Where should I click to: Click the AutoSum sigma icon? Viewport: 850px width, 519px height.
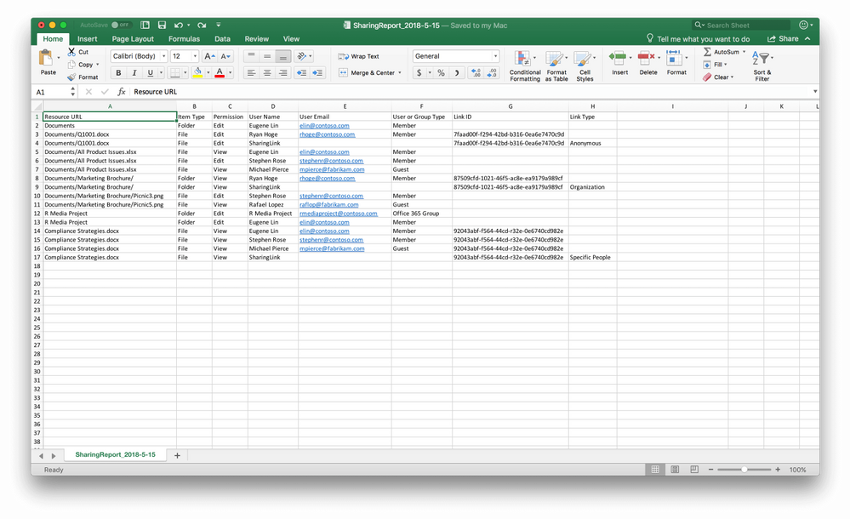(708, 52)
